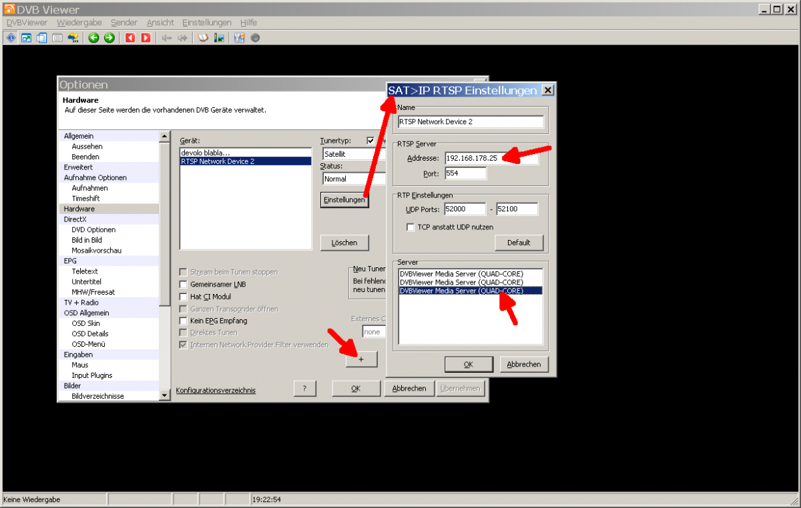Open the Ansicht menu
The height and width of the screenshot is (508, 801).
(160, 23)
